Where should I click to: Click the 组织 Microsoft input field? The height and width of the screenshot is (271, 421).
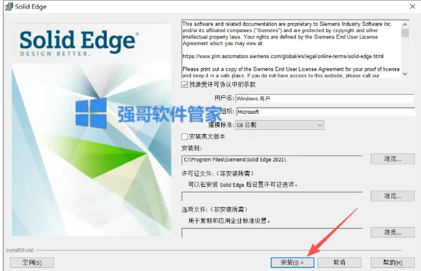tap(325, 112)
